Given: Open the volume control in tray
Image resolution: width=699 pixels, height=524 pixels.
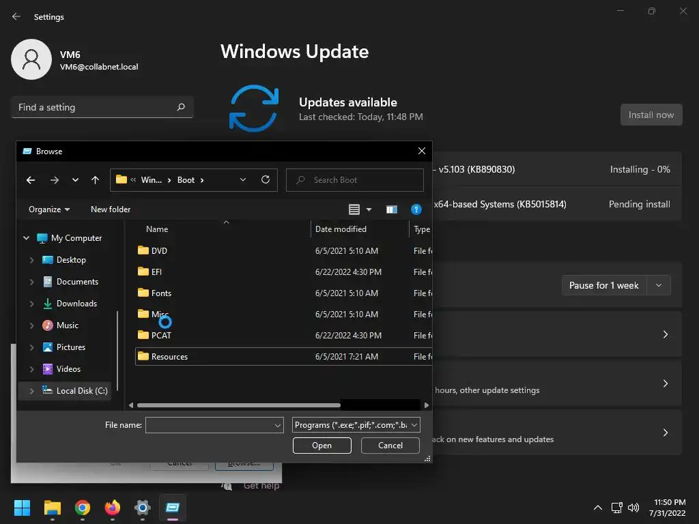Looking at the screenshot, I should (633, 508).
